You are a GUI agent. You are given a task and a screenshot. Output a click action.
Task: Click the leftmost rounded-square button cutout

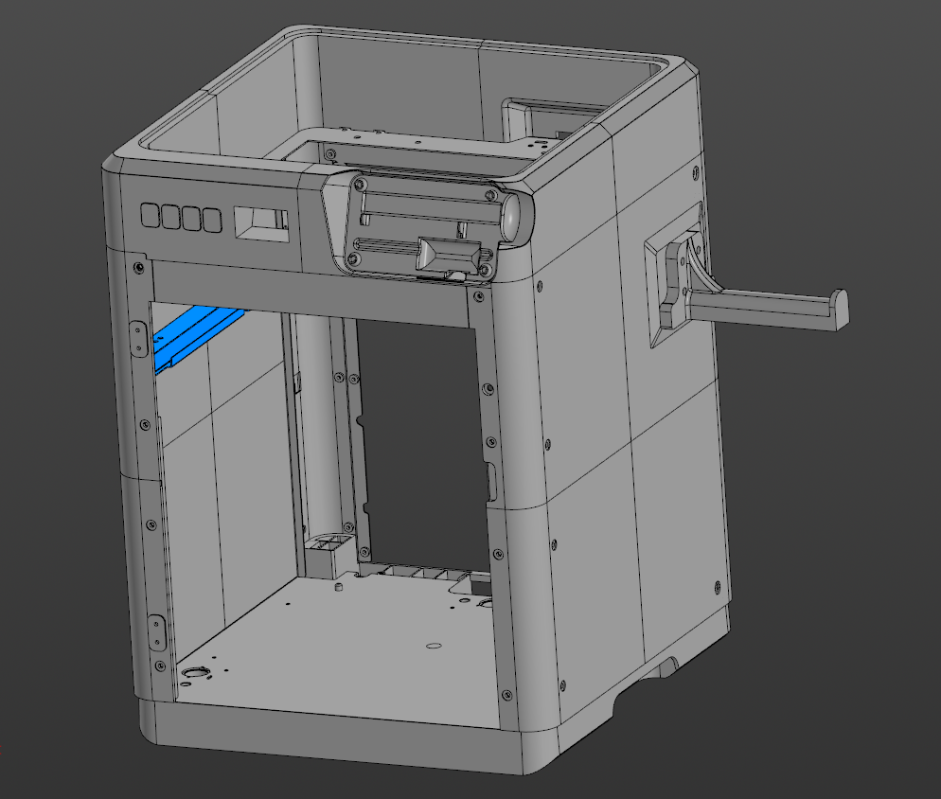(150, 215)
